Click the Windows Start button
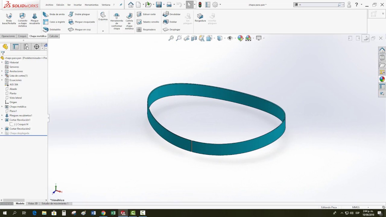Image resolution: width=386 pixels, height=217 pixels. pos(5,213)
